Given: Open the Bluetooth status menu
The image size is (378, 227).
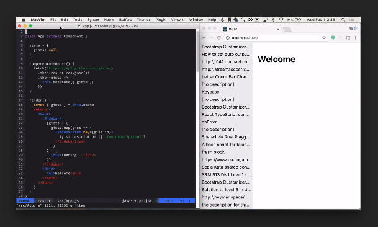Looking at the screenshot, I should pos(273,20).
